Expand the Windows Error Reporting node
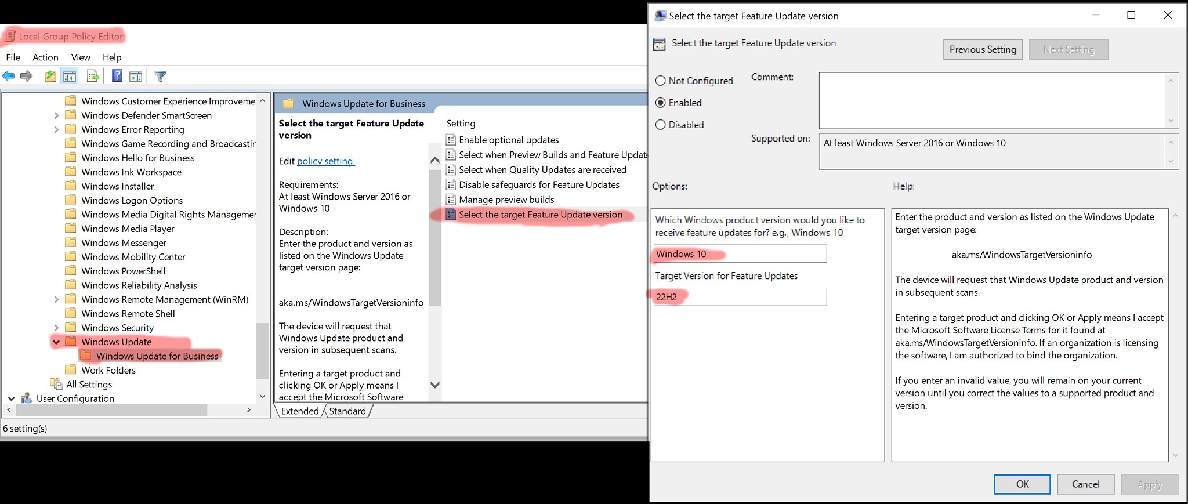 click(56, 129)
